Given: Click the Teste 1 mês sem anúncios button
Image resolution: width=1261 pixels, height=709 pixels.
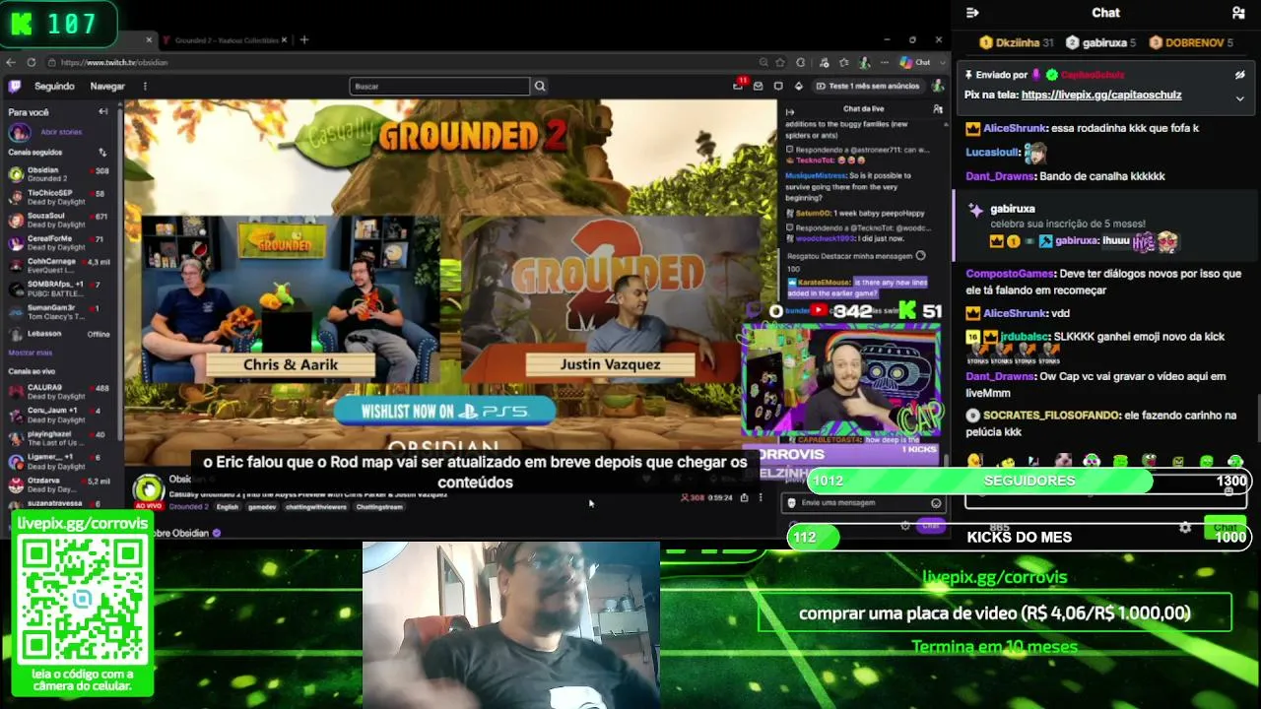Looking at the screenshot, I should tap(868, 86).
